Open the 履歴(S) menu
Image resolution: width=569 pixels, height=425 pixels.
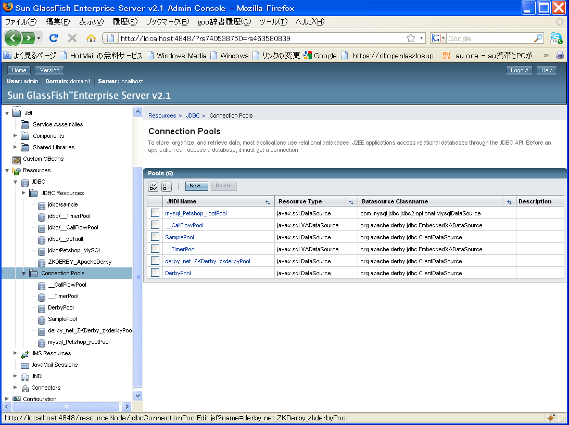(125, 22)
